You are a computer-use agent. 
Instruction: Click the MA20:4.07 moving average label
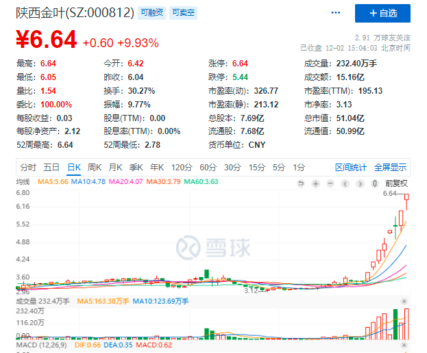point(126,181)
